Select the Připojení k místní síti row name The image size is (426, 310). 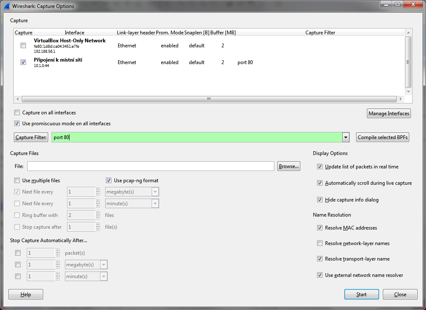coord(58,60)
